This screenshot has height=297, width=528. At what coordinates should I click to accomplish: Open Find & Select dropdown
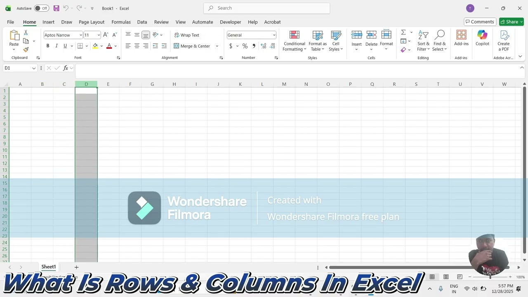point(440,40)
